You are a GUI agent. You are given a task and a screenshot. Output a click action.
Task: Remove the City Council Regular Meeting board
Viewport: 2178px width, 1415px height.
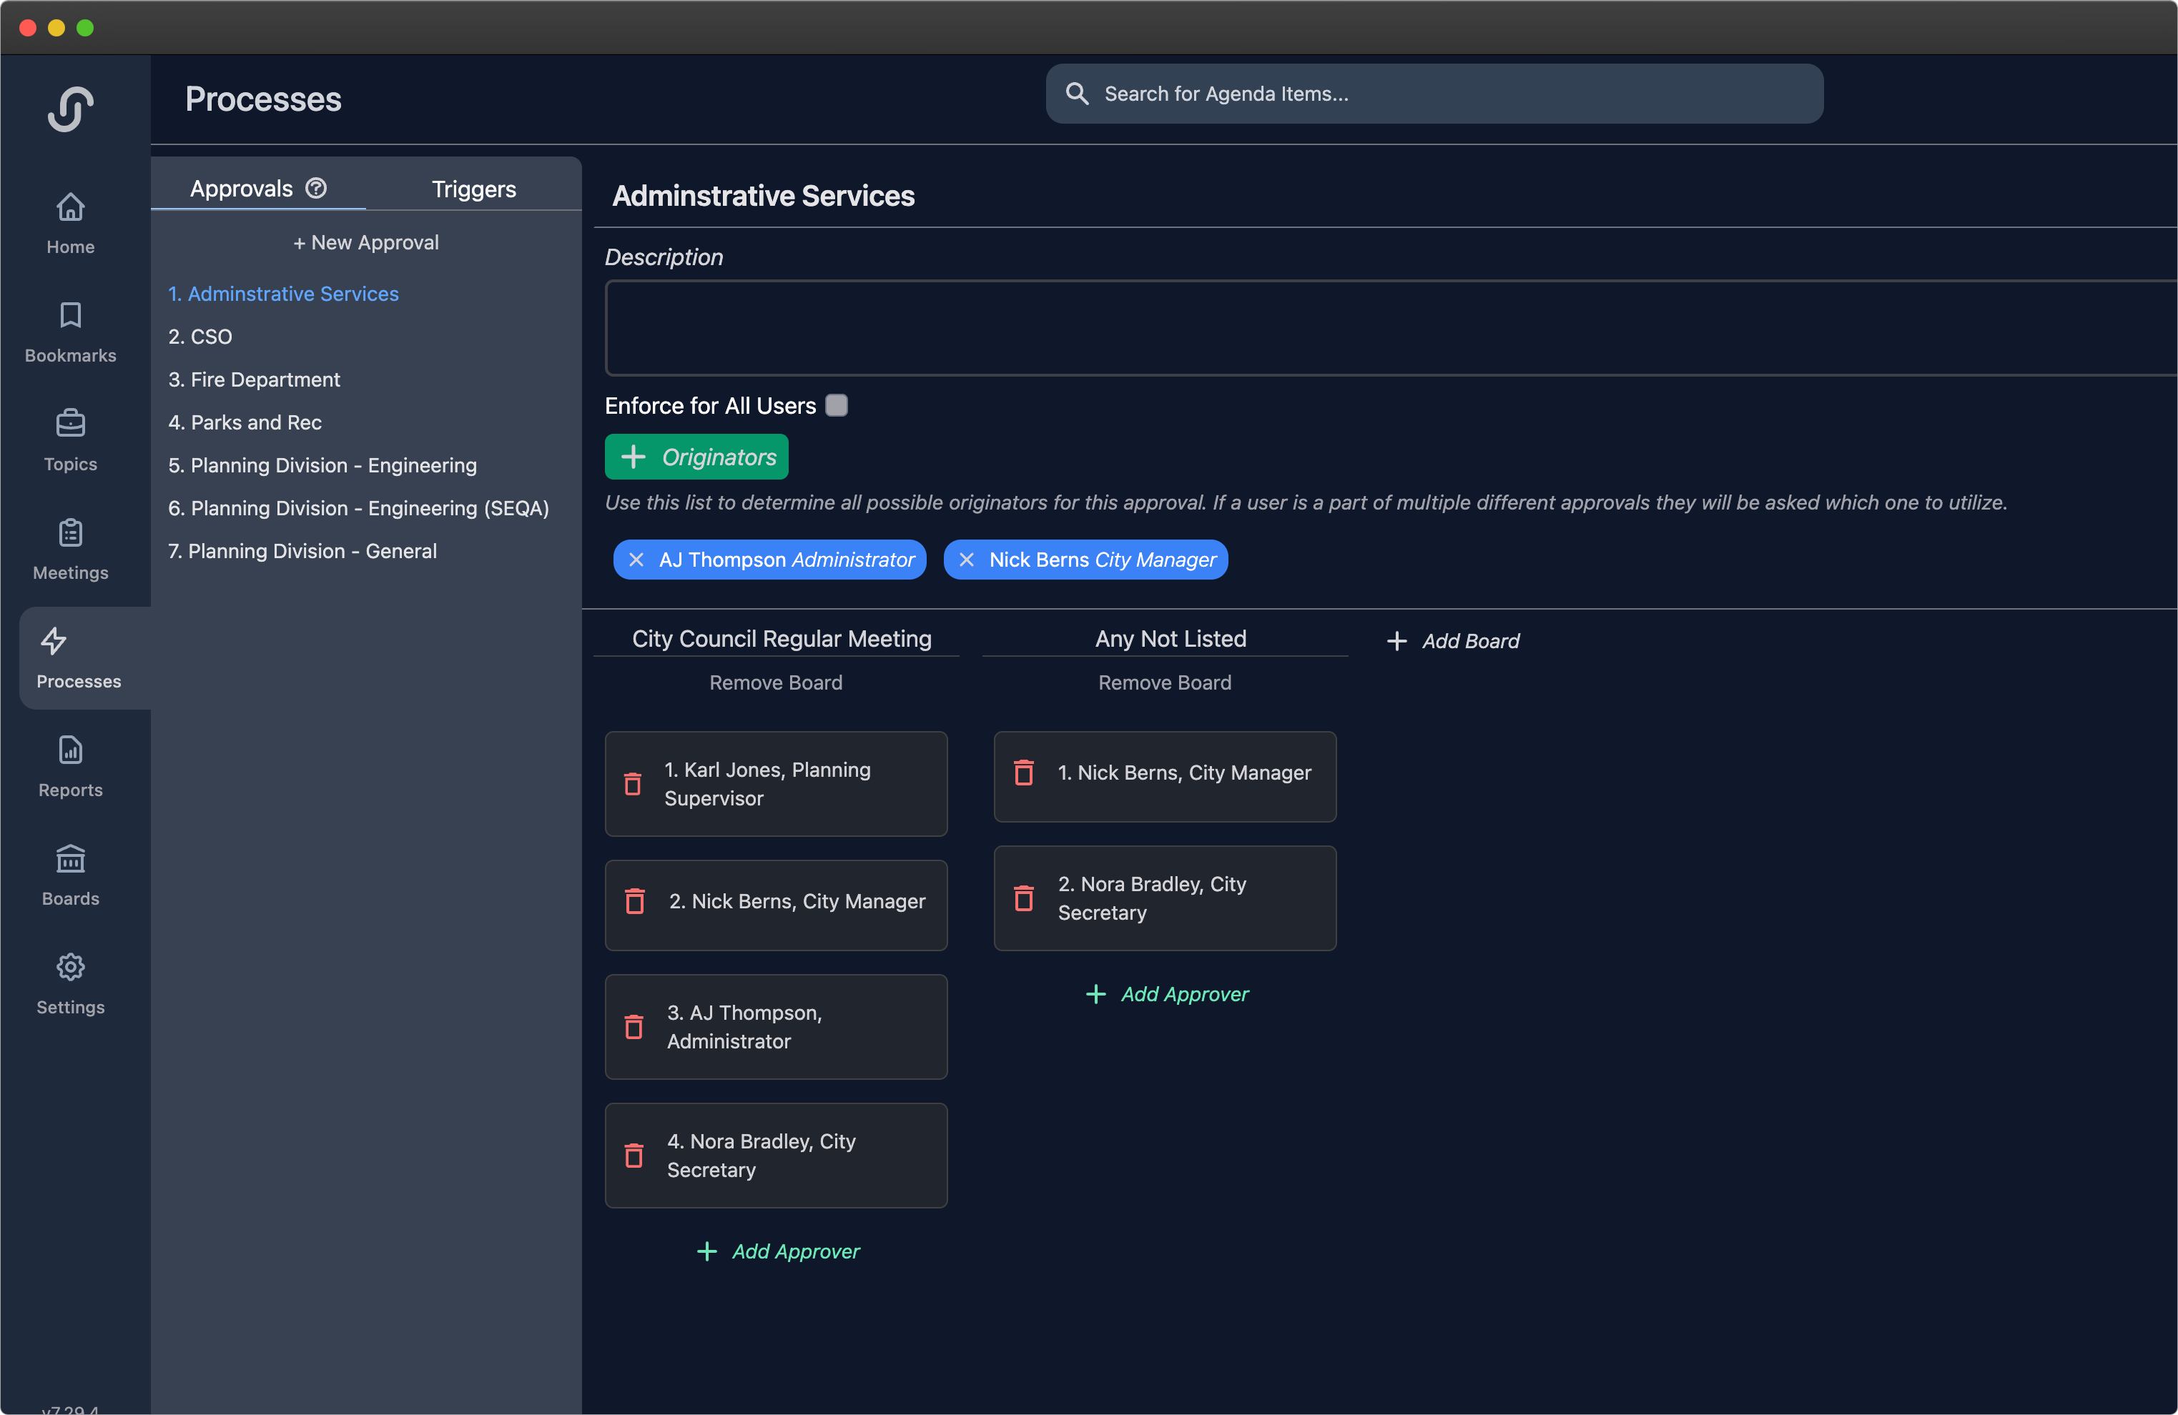775,682
